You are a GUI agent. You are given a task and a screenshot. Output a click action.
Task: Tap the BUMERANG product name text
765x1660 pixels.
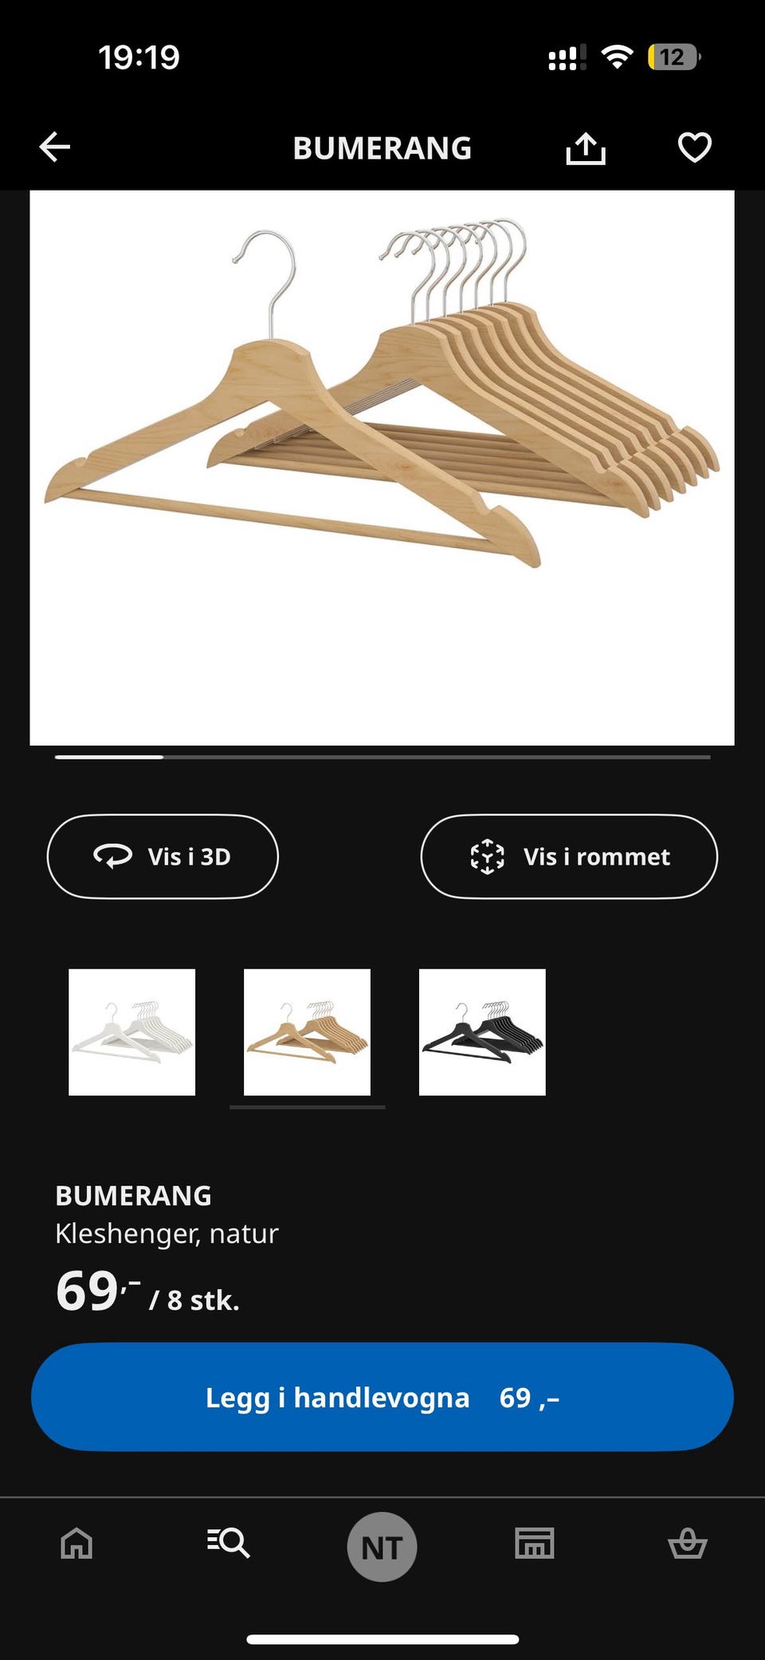click(133, 1195)
